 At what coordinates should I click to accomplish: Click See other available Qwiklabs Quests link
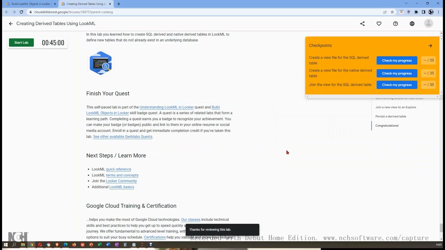(x=123, y=137)
